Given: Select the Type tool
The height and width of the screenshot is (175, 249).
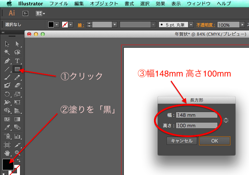Looking at the screenshot, I should [x=17, y=61].
